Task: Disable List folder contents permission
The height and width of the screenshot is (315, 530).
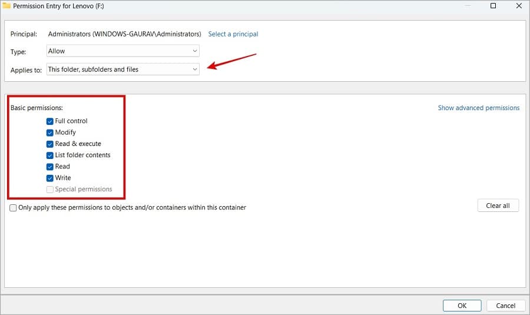Action: [x=50, y=155]
